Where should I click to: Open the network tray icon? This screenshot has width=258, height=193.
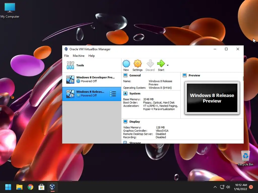[x=222, y=187]
